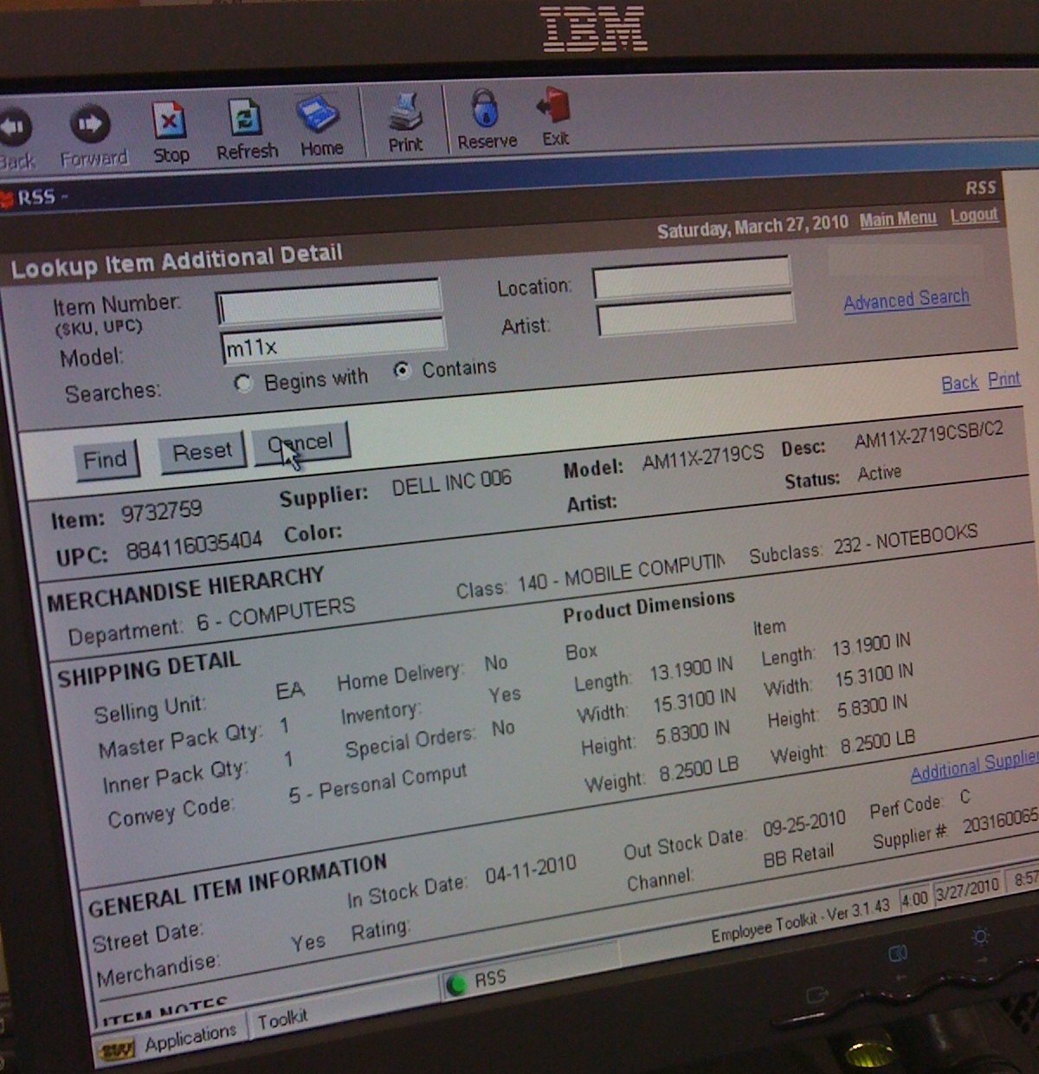Click the Active status text
Screen dimensions: 1039x1074
pyautogui.click(x=879, y=473)
